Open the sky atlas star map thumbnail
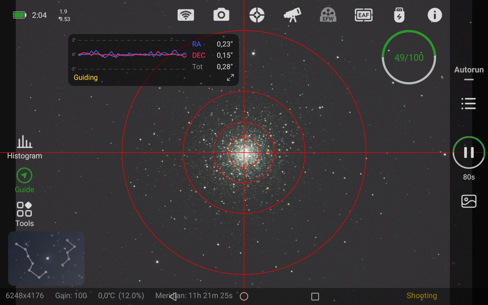The image size is (488, 305). click(46, 258)
